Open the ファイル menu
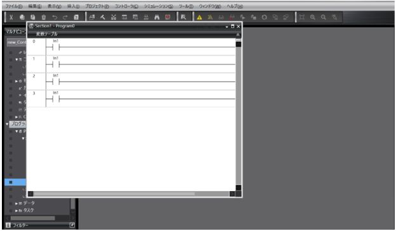The height and width of the screenshot is (231, 396). click(x=14, y=6)
